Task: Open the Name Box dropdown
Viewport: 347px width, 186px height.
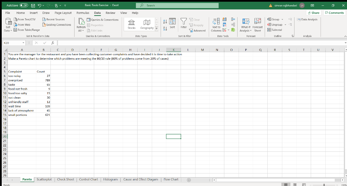Action: click(23, 43)
